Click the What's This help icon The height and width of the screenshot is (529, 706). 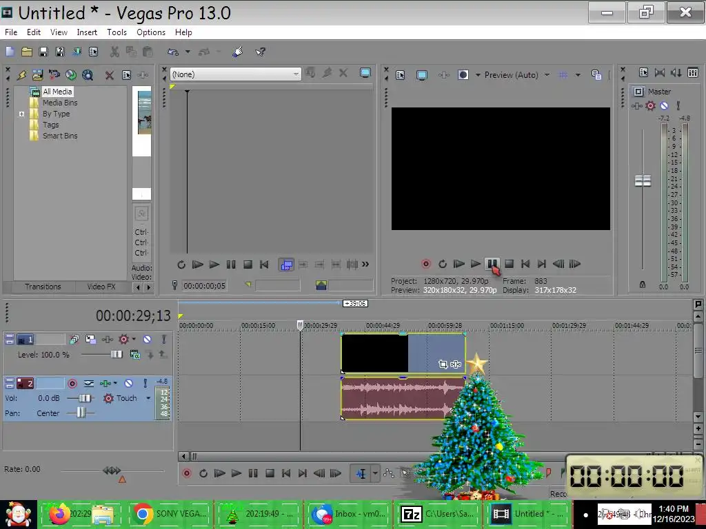tap(260, 52)
